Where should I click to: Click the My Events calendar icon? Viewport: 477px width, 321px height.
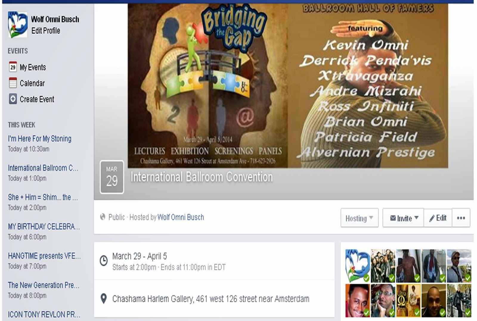(x=13, y=67)
